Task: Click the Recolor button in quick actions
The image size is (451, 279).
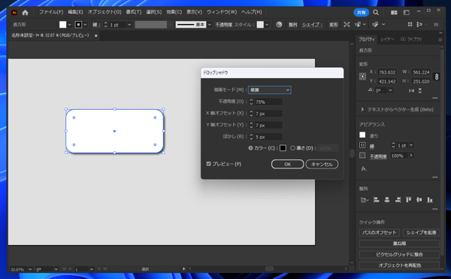Action: point(399,265)
